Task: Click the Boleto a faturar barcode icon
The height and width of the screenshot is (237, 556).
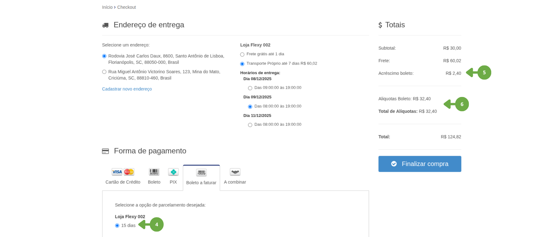Action: (x=201, y=173)
